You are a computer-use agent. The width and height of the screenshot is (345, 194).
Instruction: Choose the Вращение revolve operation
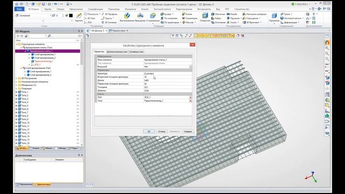pyautogui.click(x=140, y=17)
